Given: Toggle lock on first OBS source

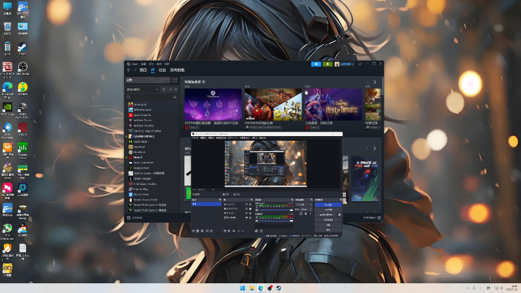Looking at the screenshot, I should tap(250, 204).
